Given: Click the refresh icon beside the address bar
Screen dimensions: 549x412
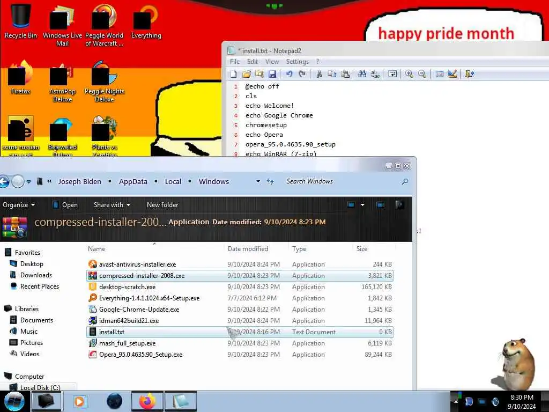Looking at the screenshot, I should [x=270, y=181].
